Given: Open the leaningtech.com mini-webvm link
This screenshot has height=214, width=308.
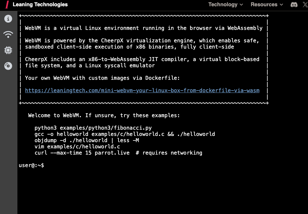Looking at the screenshot, I should tap(142, 90).
